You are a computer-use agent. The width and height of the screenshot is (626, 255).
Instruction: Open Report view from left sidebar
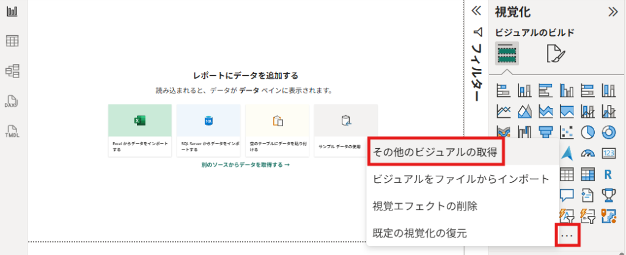pos(12,12)
